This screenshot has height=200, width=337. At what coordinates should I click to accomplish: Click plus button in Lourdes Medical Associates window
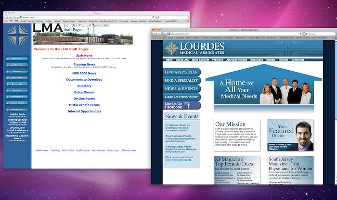pos(165,34)
